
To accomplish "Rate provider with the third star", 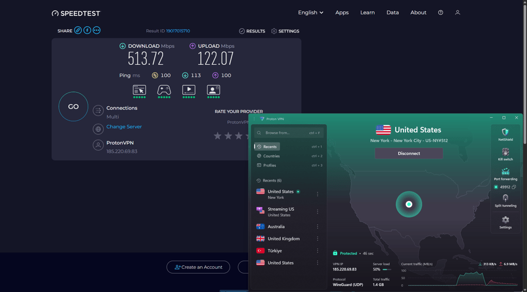I will pyautogui.click(x=239, y=136).
